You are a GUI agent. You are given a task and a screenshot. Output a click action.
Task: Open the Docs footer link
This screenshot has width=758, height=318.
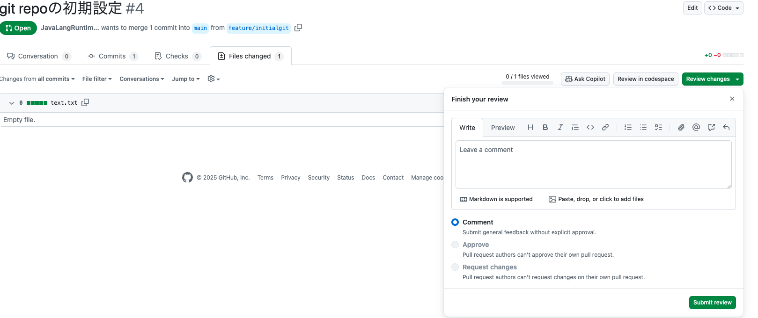(x=368, y=178)
